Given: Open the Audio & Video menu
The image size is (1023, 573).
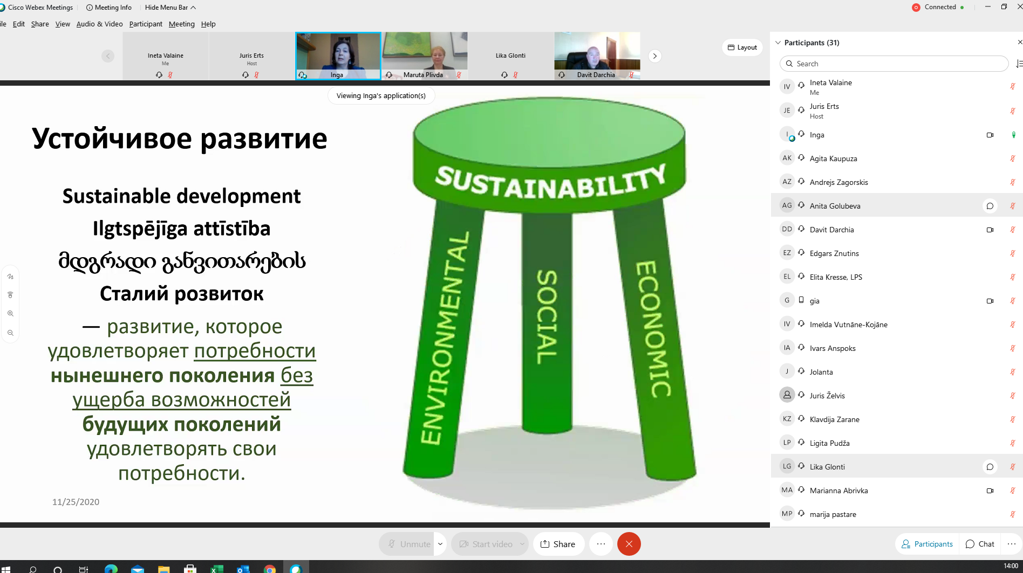Looking at the screenshot, I should click(x=99, y=24).
